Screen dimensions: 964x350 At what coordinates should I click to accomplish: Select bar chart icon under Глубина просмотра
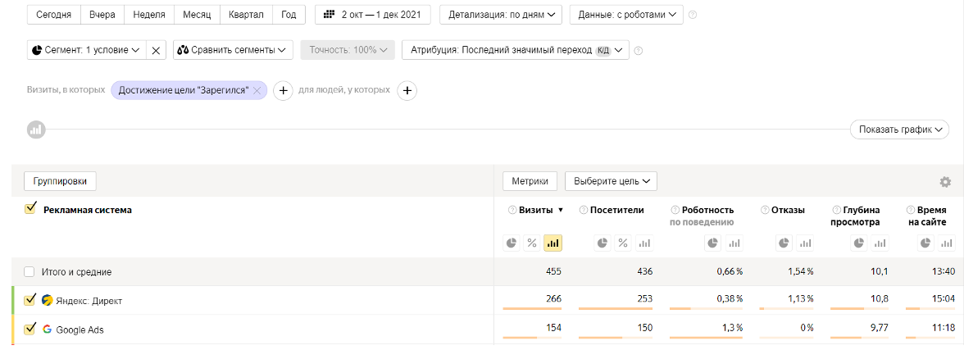point(879,243)
